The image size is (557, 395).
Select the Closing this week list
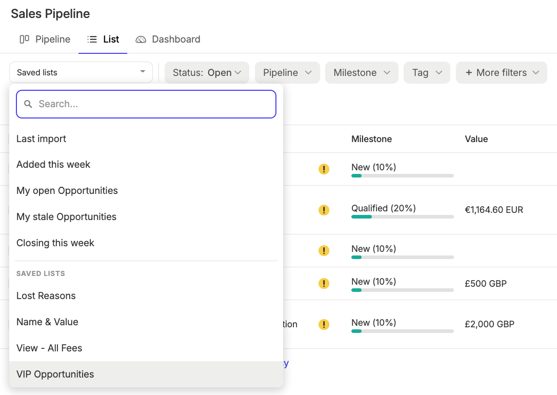click(146, 243)
